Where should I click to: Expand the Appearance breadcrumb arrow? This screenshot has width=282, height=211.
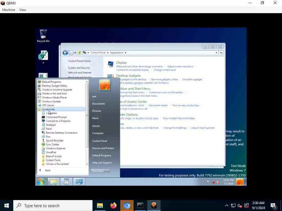click(x=126, y=52)
